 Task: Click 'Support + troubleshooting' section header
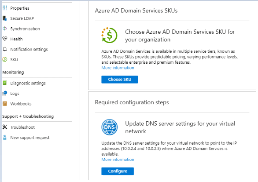tap(28, 116)
